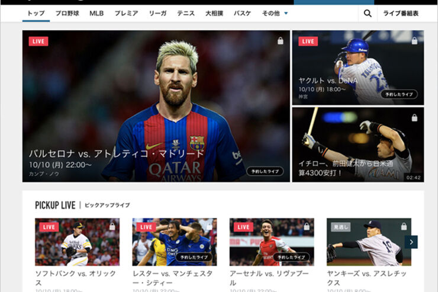Viewport: 438px width, 292px height.
Task: Click the PICKUP LIVE heading
Action: coord(55,206)
